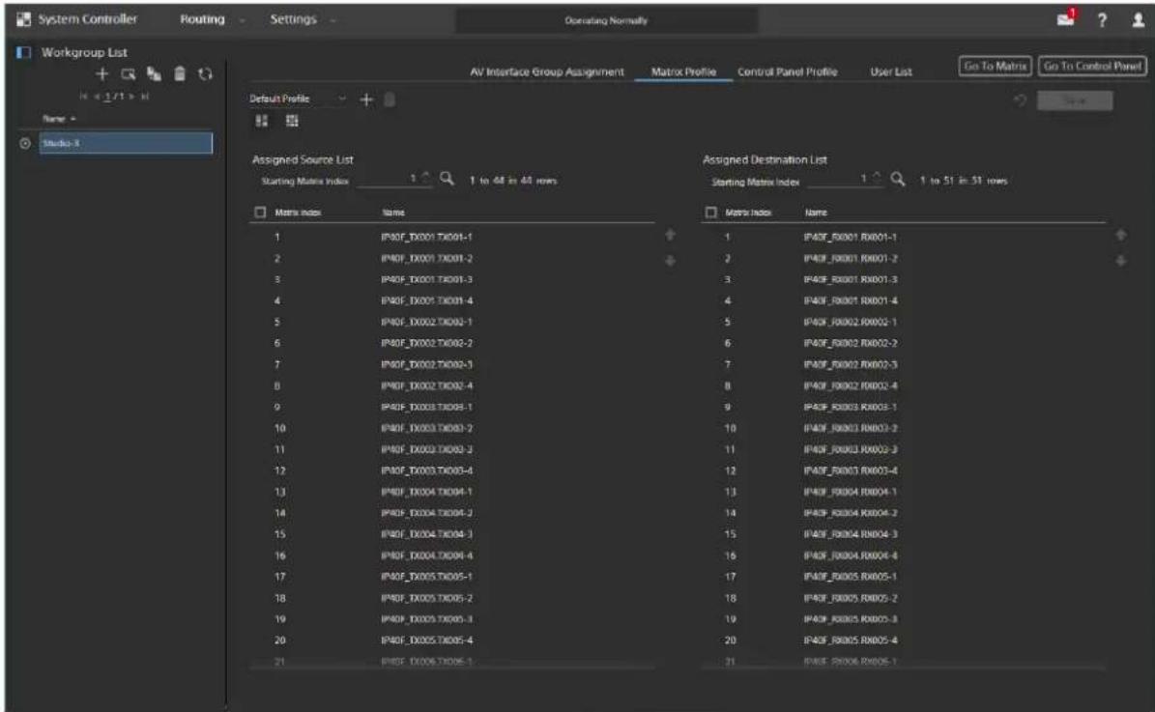Image resolution: width=1155 pixels, height=712 pixels.
Task: Select source row IP40F_TX001.TX001-1
Action: coord(451,237)
